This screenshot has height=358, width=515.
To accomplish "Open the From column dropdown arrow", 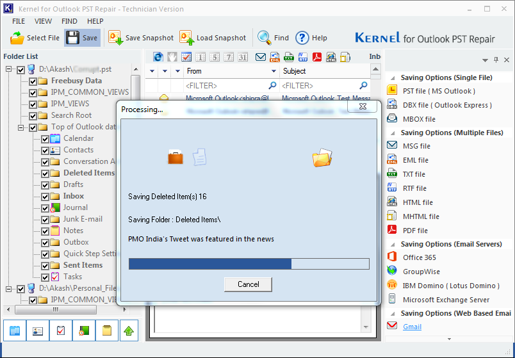I will coord(274,71).
